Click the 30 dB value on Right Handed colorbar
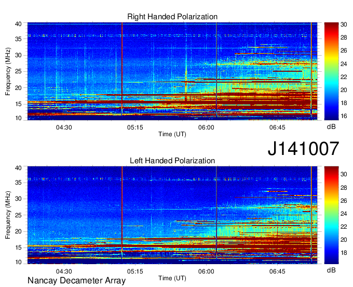353x287 pixels. tap(344, 24)
